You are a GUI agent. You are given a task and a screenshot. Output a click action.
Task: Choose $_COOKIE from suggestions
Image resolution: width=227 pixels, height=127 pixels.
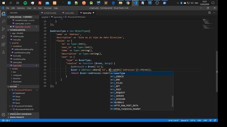click(x=142, y=77)
